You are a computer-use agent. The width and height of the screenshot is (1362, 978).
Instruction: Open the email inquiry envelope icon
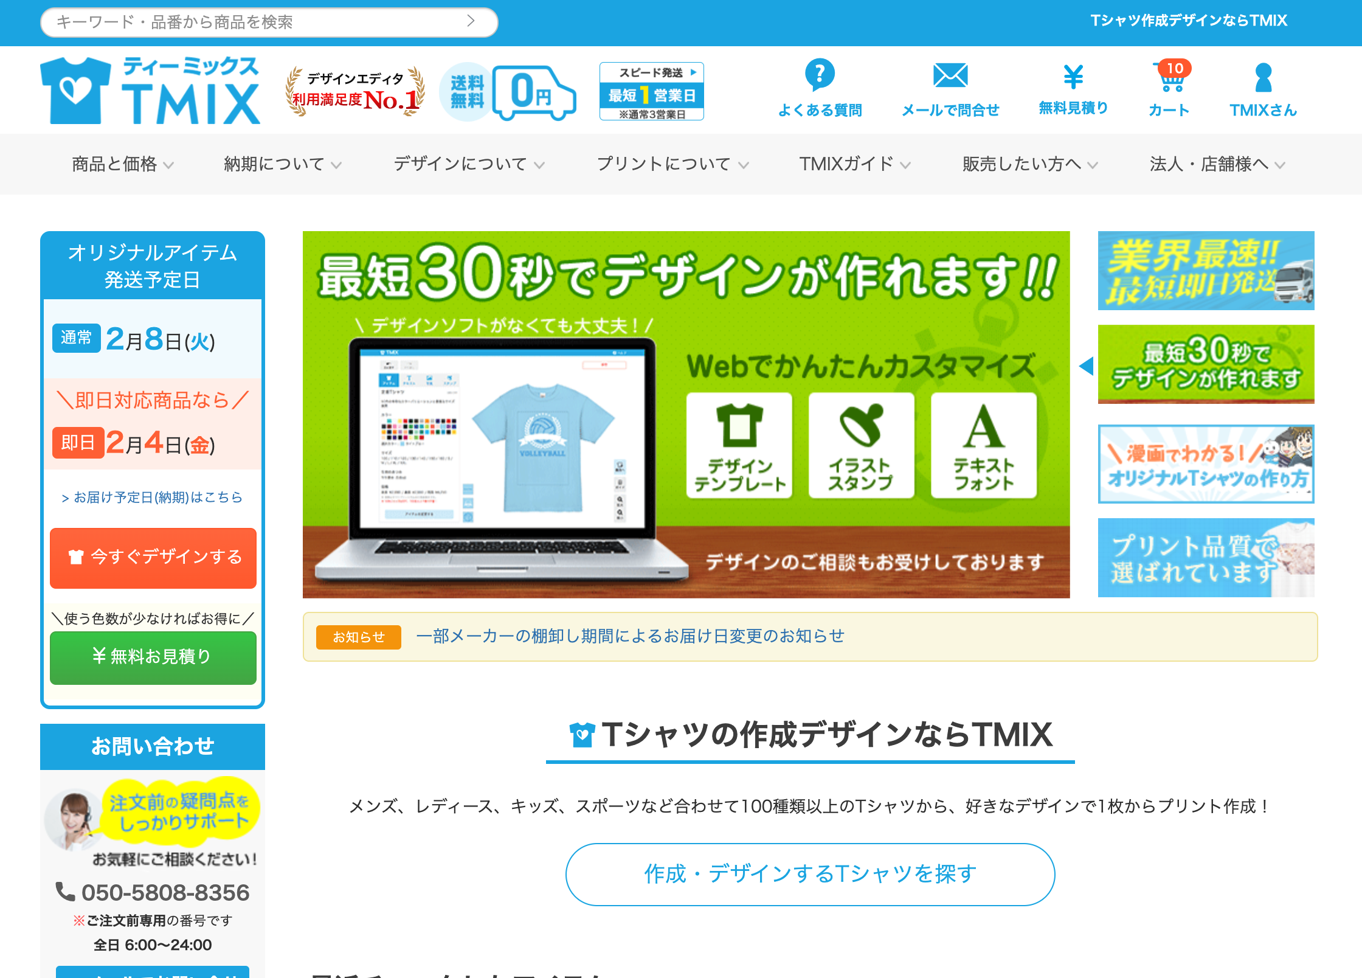pos(950,76)
